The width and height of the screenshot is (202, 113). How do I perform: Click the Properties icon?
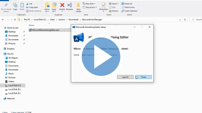[x=104, y=5]
